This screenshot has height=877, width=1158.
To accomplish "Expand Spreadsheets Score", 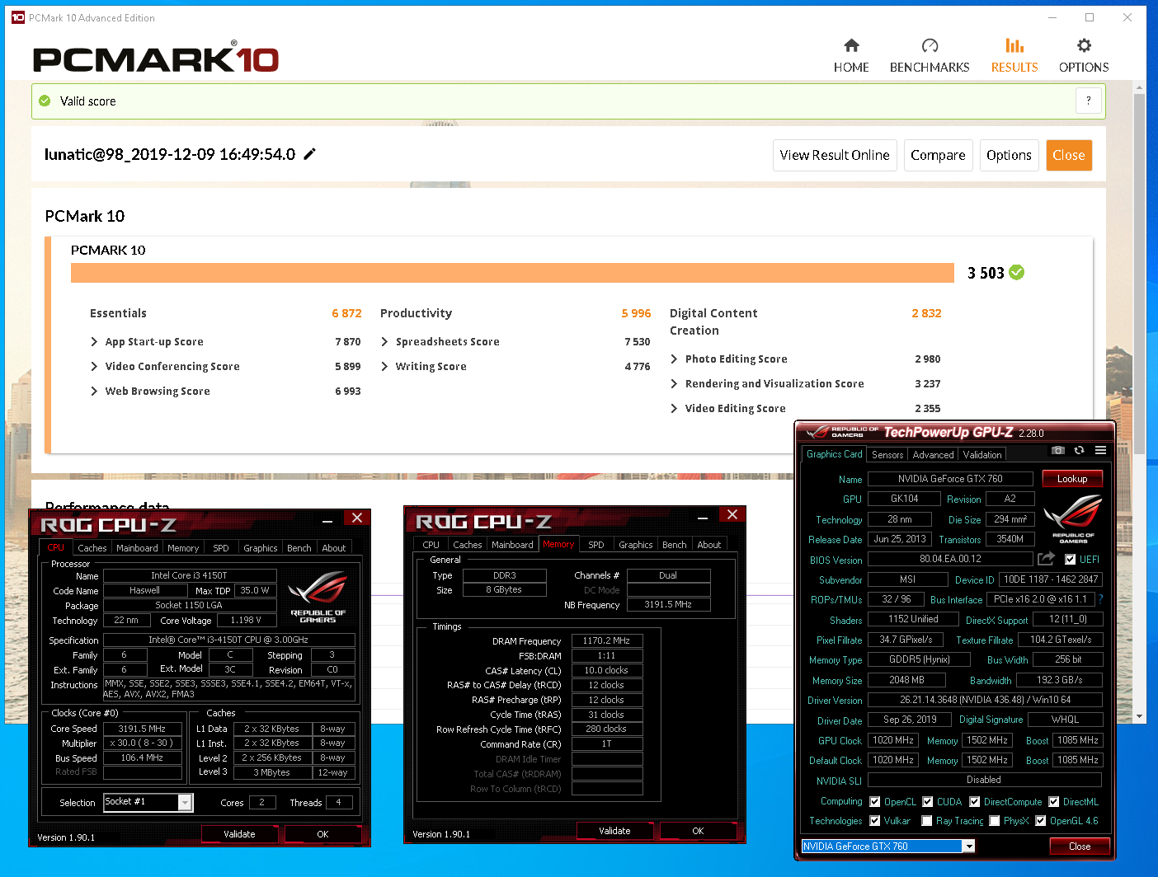I will (384, 341).
